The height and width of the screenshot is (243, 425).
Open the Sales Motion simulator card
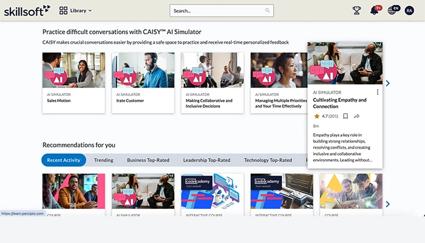(x=73, y=82)
